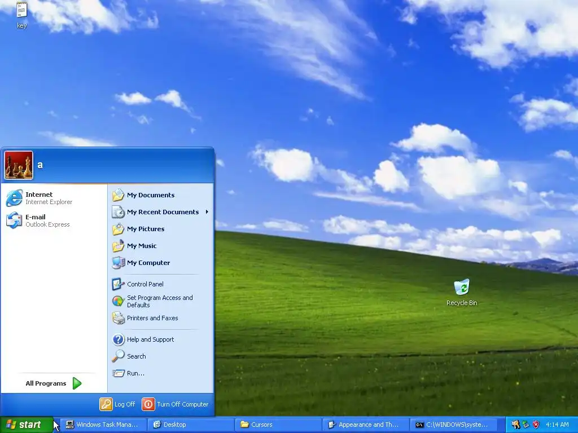Viewport: 578px width, 433px height.
Task: Expand the My Recent Documents submenu arrow
Action: pyautogui.click(x=207, y=212)
